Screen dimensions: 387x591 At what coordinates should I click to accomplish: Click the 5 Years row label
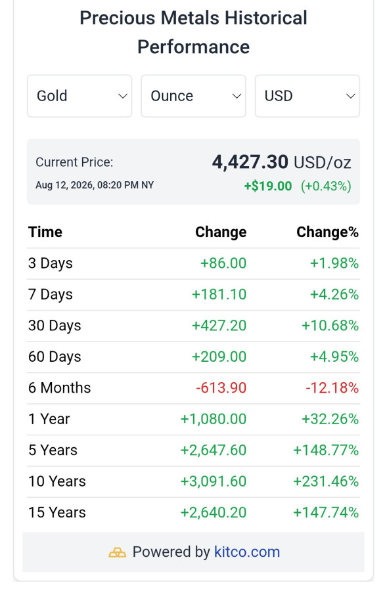coord(53,450)
